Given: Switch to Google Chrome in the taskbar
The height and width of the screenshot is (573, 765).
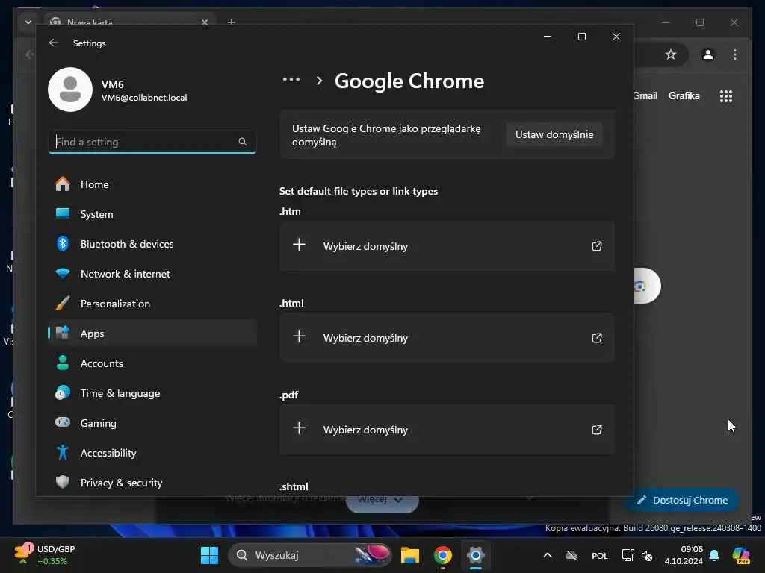Looking at the screenshot, I should click(x=443, y=555).
